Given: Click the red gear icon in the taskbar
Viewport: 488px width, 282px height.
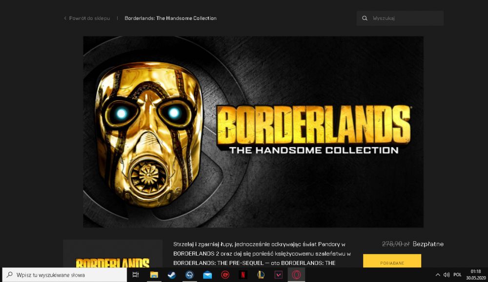Looking at the screenshot, I should (x=225, y=275).
